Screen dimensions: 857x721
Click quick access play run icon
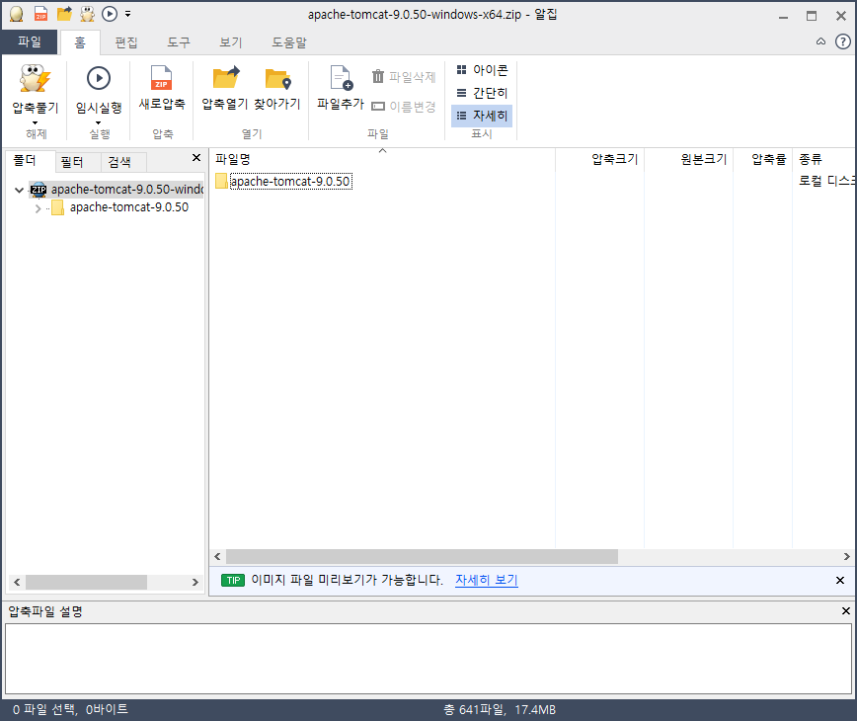(110, 14)
